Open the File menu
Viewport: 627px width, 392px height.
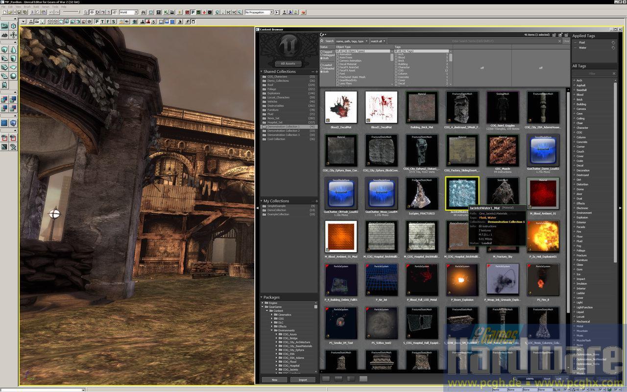3,7
